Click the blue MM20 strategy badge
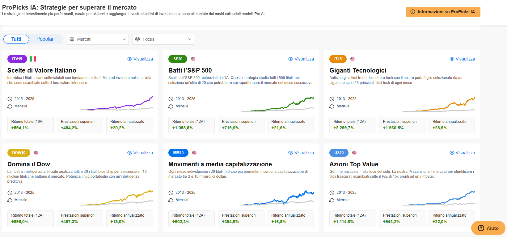The width and height of the screenshot is (507, 237). click(178, 153)
